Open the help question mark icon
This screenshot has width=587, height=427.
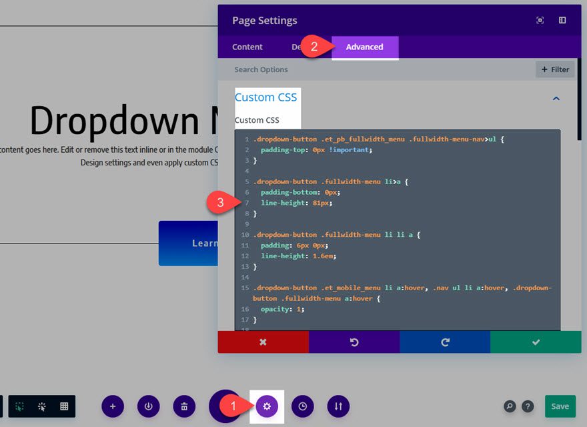(x=528, y=406)
